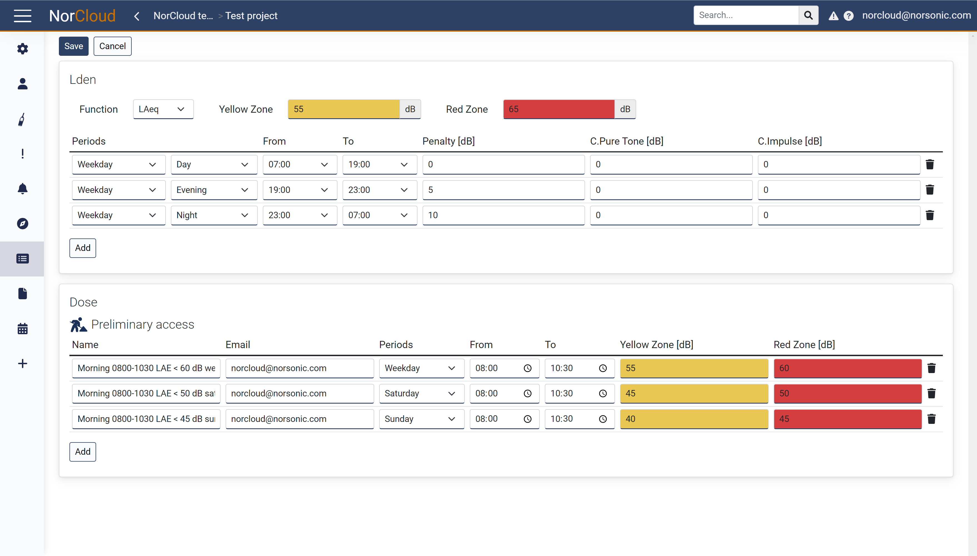Click the Evening row Penalty field 5
This screenshot has width=977, height=556.
pyautogui.click(x=503, y=190)
